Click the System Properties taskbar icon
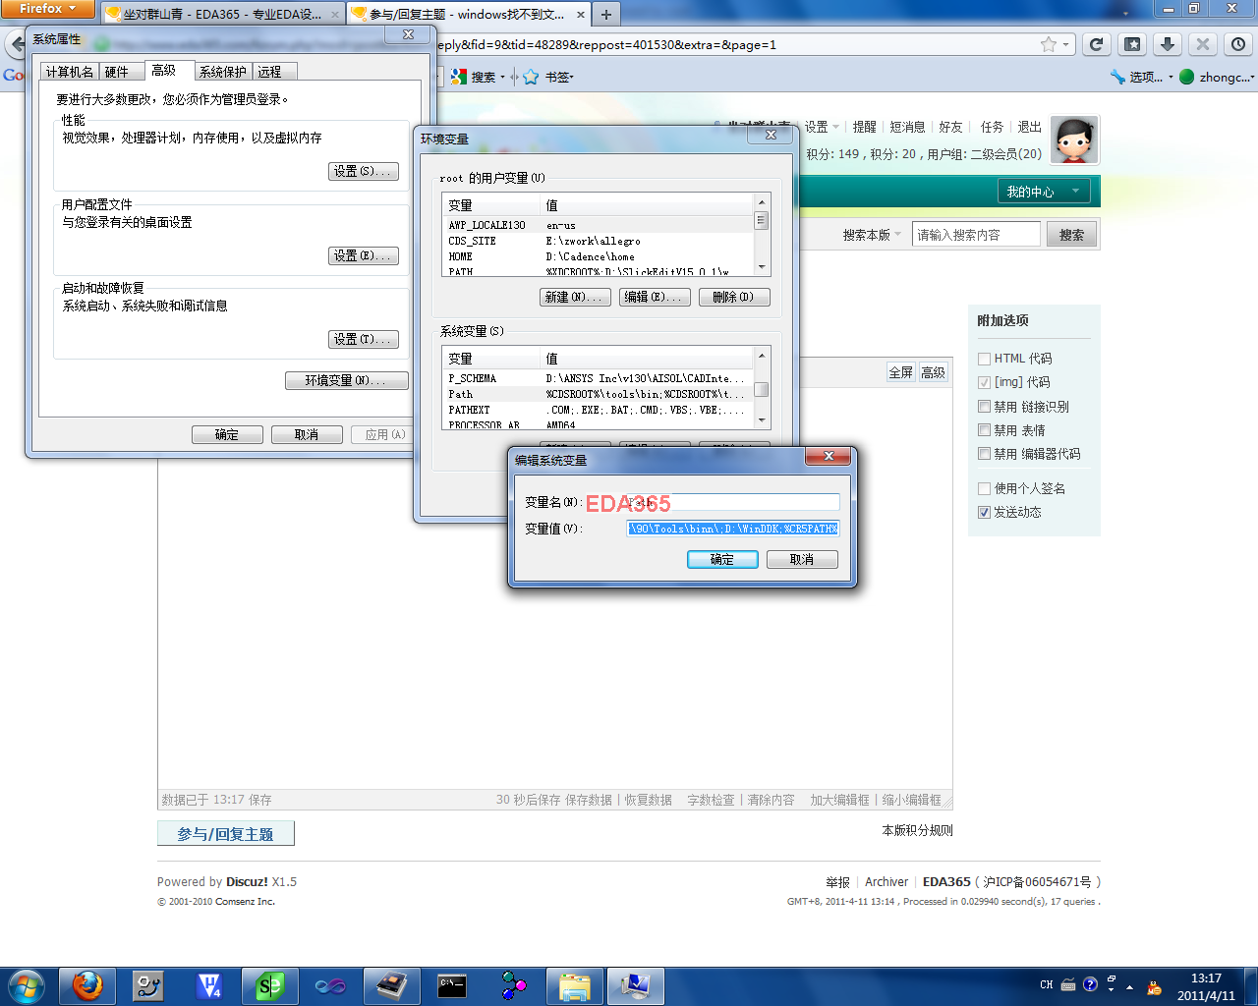This screenshot has height=1006, width=1258. coord(635,985)
